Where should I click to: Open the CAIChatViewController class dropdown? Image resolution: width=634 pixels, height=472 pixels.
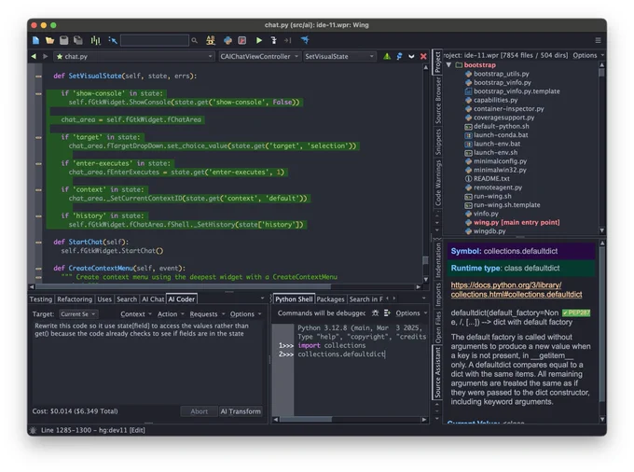(259, 56)
